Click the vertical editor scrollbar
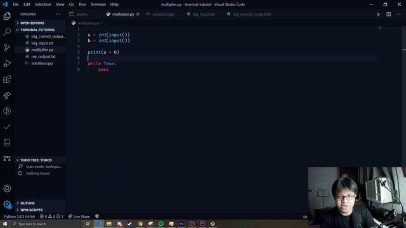 tap(404, 96)
